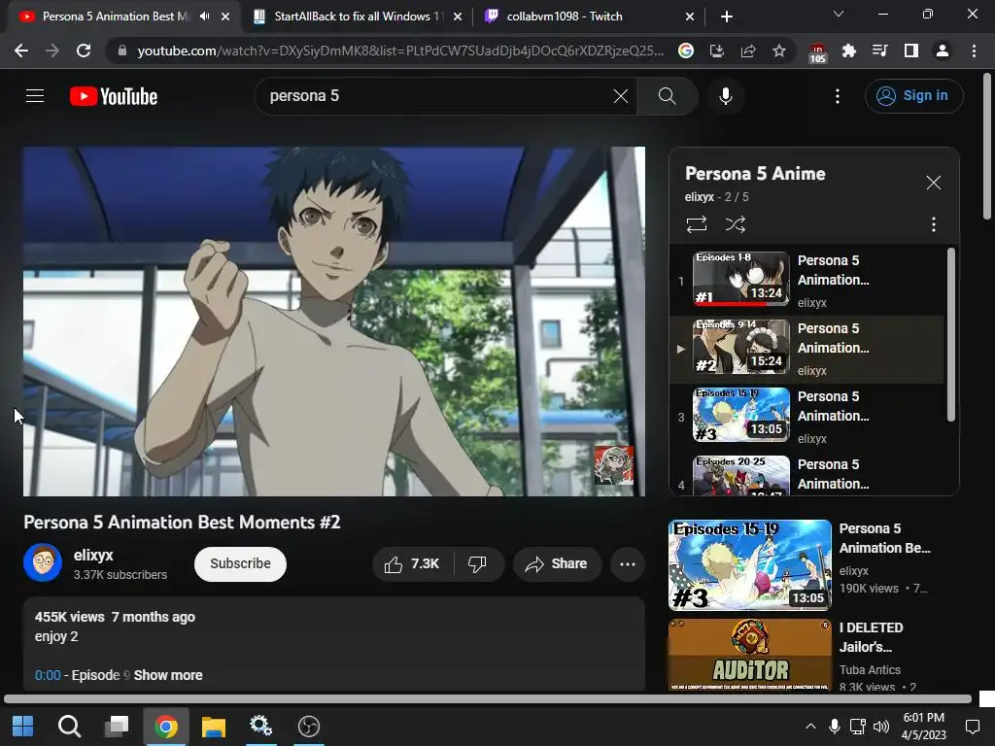The image size is (995, 746).
Task: Toggle shuffle playlist icon
Action: click(735, 224)
